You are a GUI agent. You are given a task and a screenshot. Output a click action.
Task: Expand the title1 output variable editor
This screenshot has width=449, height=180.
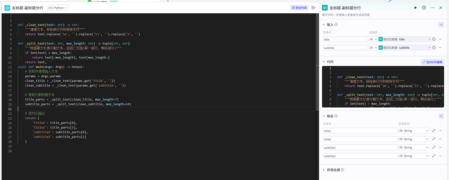pyautogui.click(x=434, y=131)
